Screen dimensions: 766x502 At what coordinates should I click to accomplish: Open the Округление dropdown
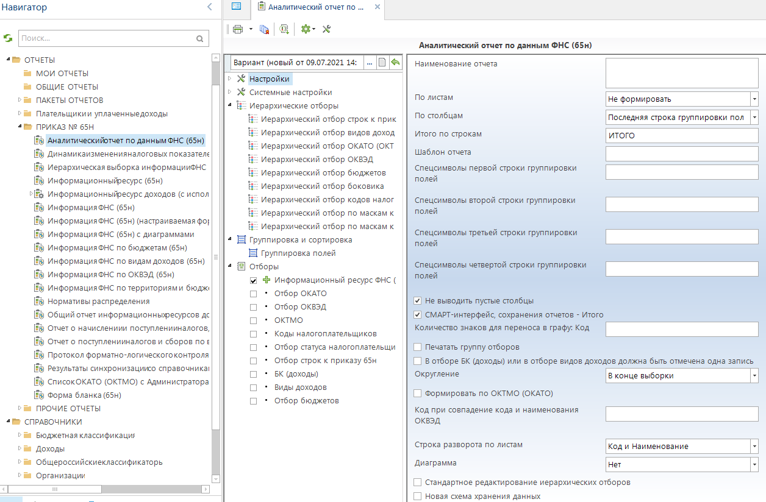pyautogui.click(x=754, y=376)
